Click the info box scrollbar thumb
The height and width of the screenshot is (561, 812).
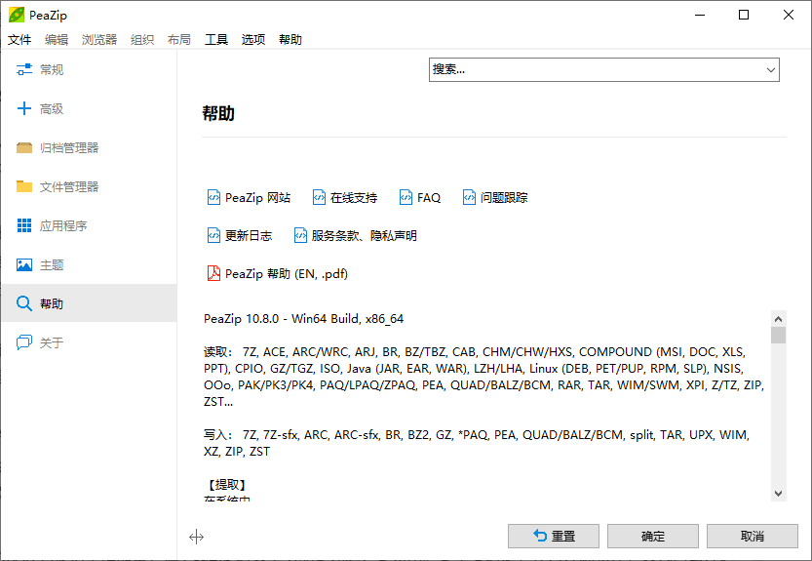click(778, 335)
